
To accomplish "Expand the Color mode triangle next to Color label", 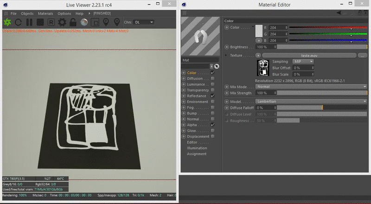I will click(x=253, y=26).
